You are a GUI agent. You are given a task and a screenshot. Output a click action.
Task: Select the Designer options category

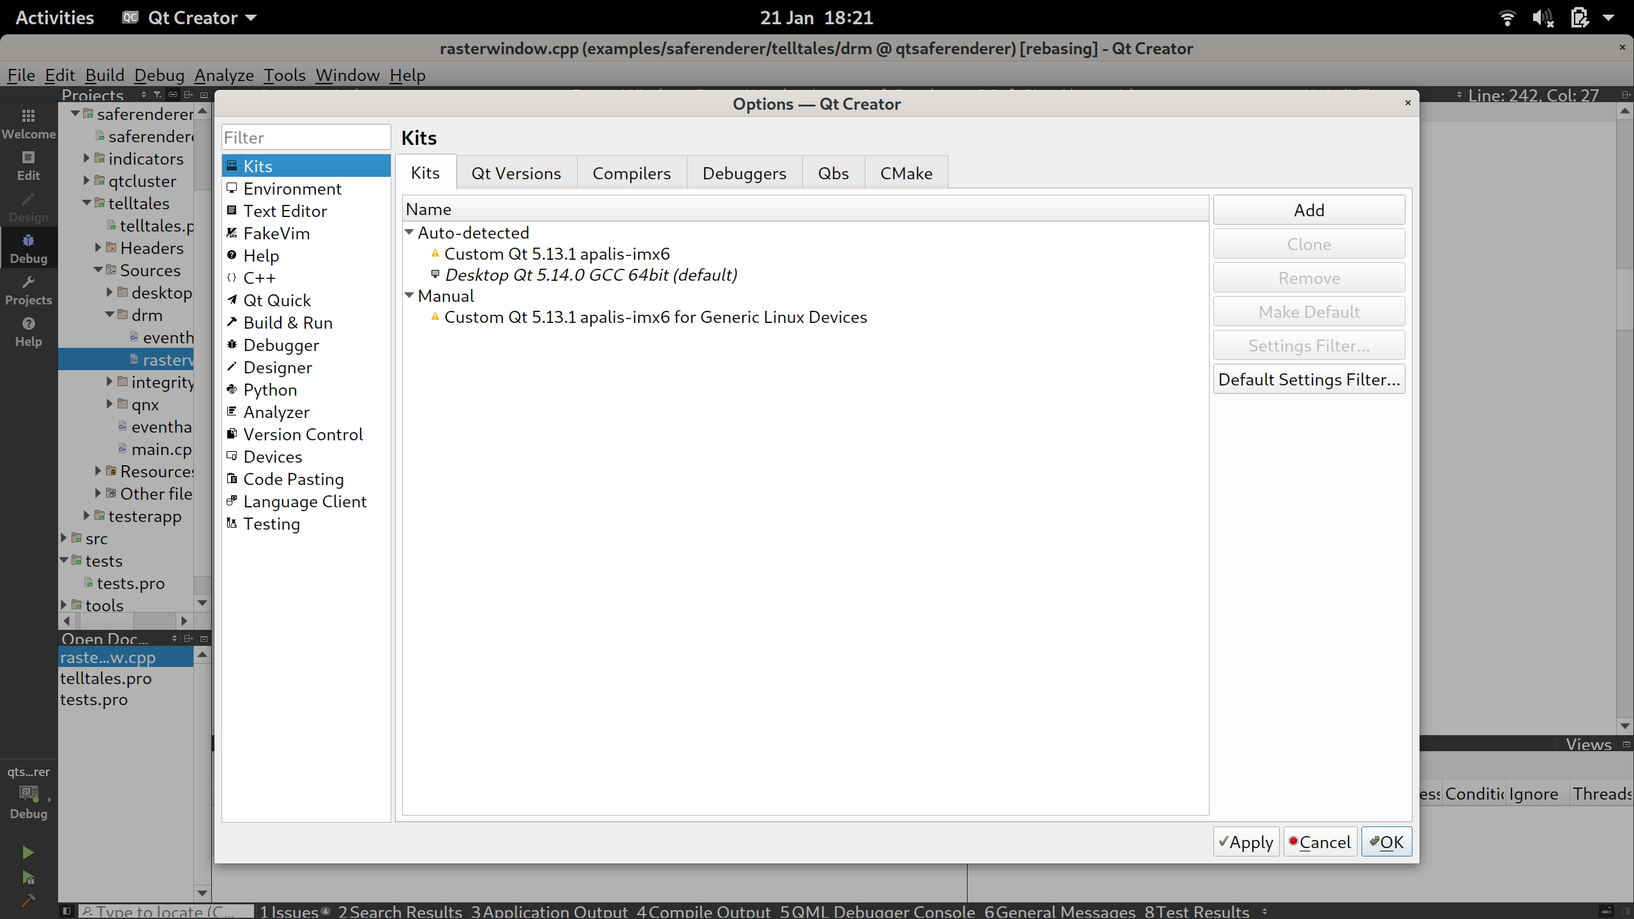click(306, 368)
